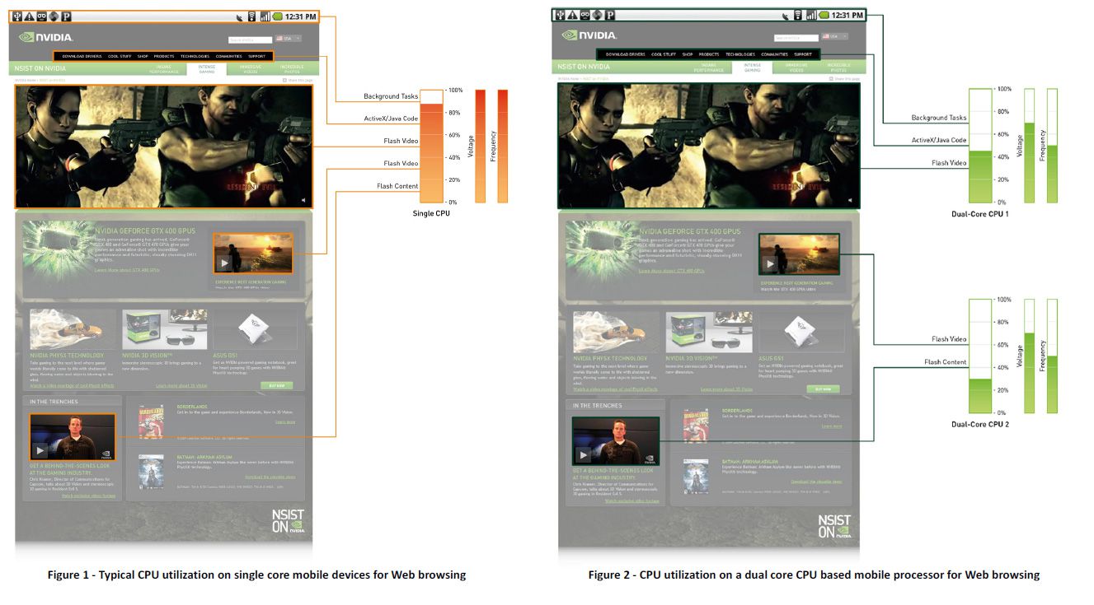The image size is (1094, 605).
Task: Click the 'ASUS G51' heading in Figure 1
Action: pyautogui.click(x=226, y=356)
